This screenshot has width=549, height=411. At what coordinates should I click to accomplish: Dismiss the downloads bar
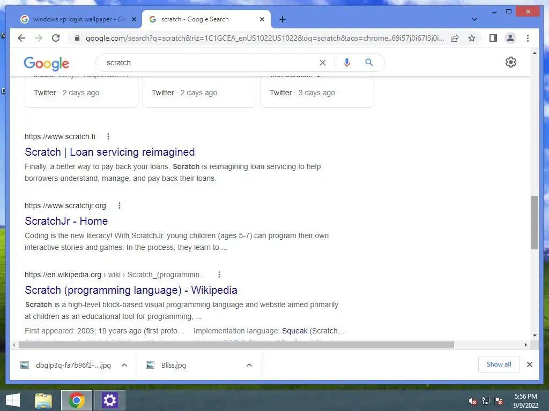[x=530, y=364]
